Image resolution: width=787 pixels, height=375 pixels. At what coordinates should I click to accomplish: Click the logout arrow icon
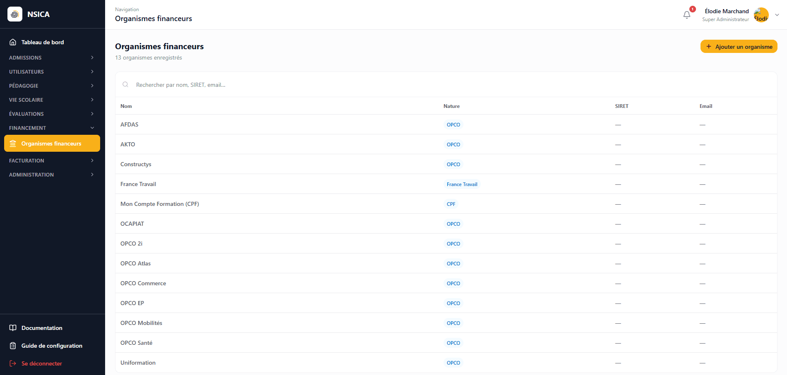pos(13,363)
